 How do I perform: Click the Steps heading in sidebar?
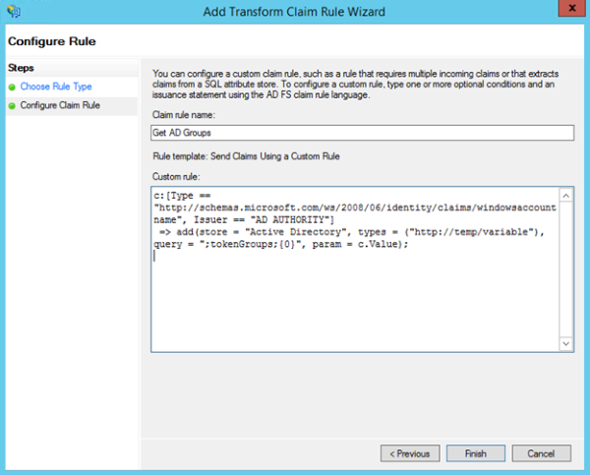point(21,68)
